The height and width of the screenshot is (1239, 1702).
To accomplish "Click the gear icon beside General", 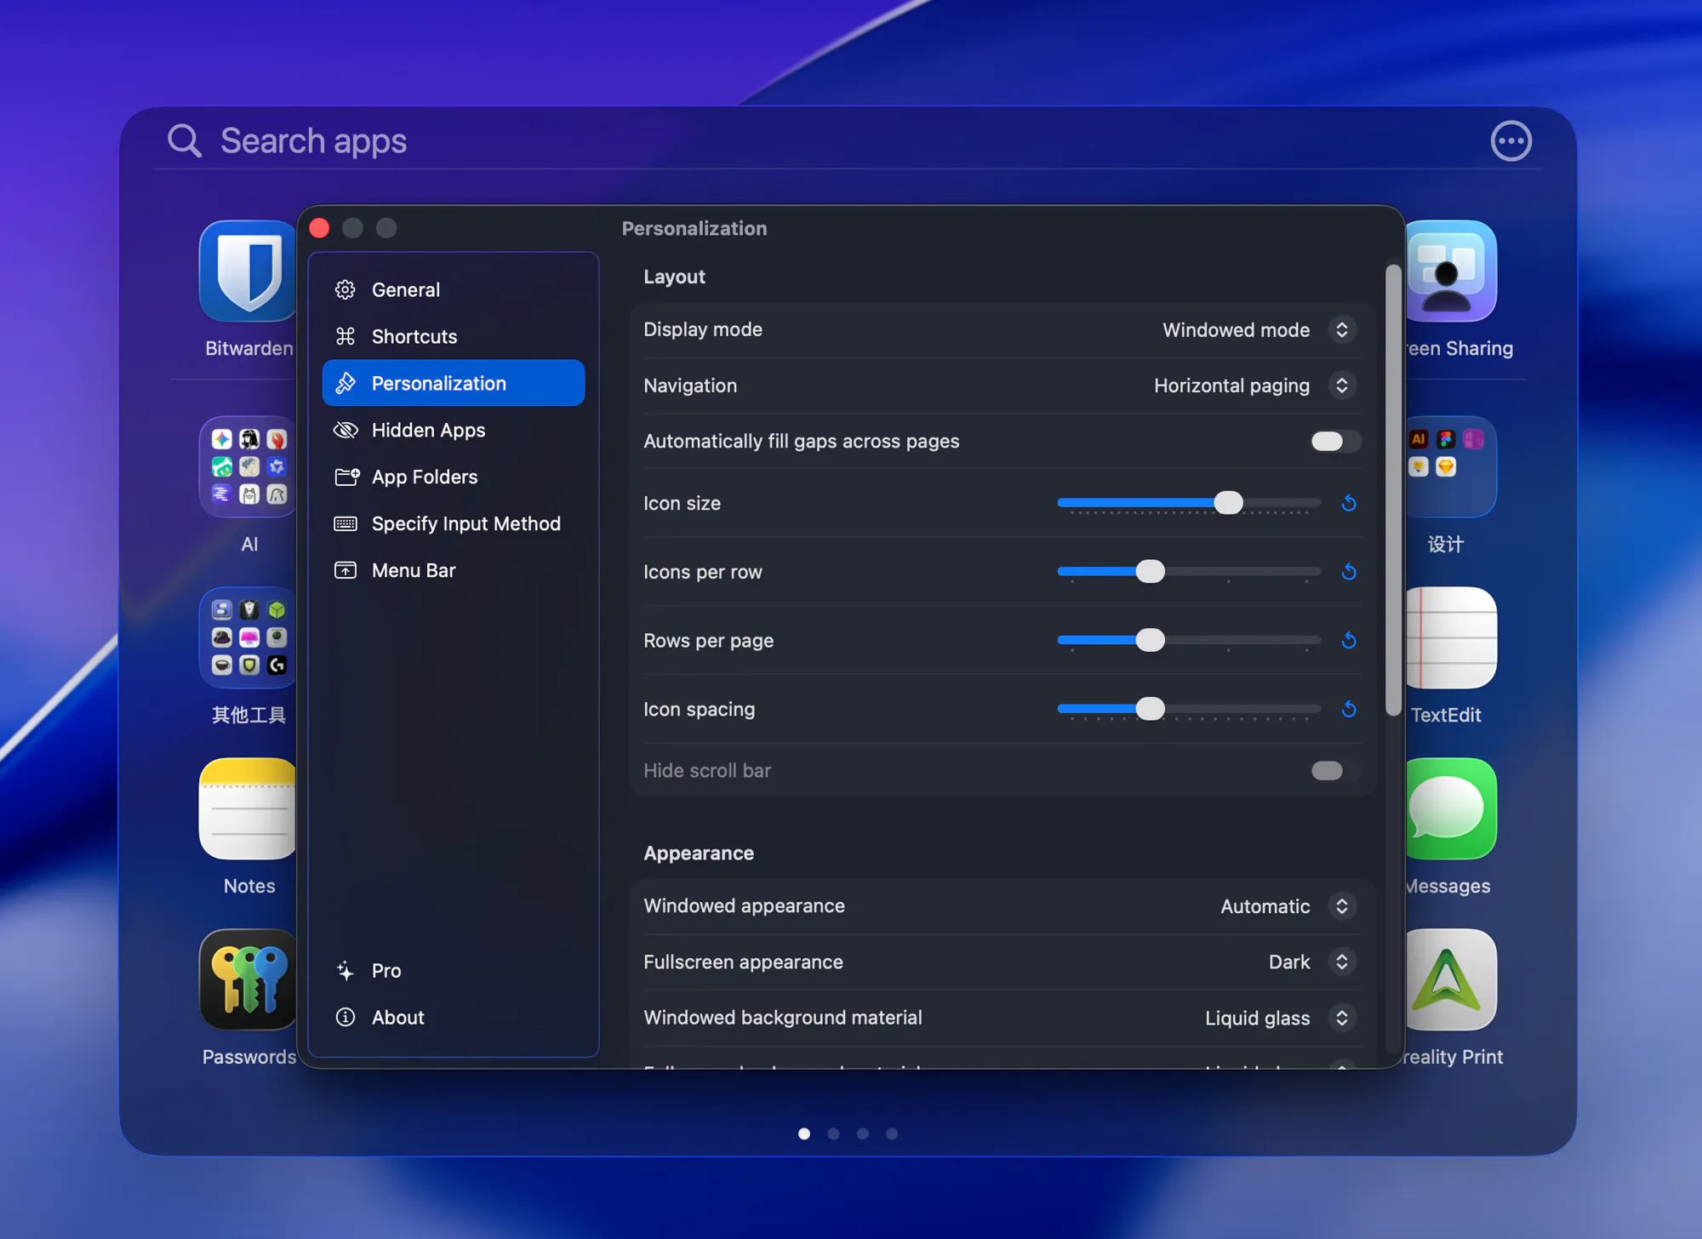I will [345, 290].
